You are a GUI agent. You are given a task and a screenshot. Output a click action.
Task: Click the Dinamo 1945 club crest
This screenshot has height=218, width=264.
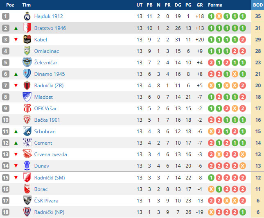[27, 74]
